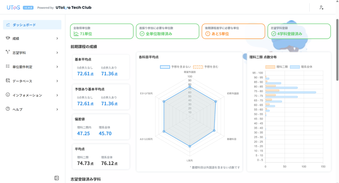Click the info icon beside インフォメーション
Viewport: 339px width, 183px height.
(8, 95)
